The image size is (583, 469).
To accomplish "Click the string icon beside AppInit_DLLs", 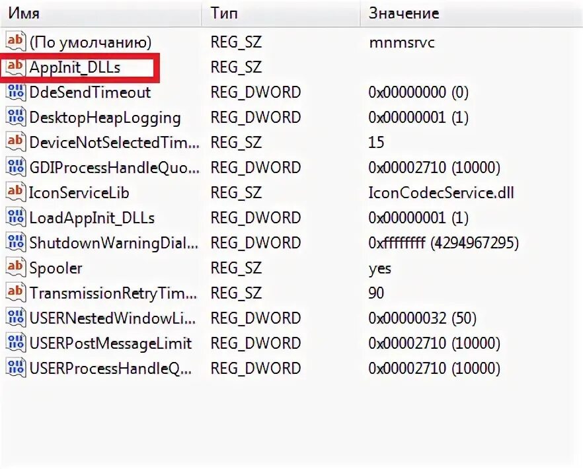I will pos(15,67).
